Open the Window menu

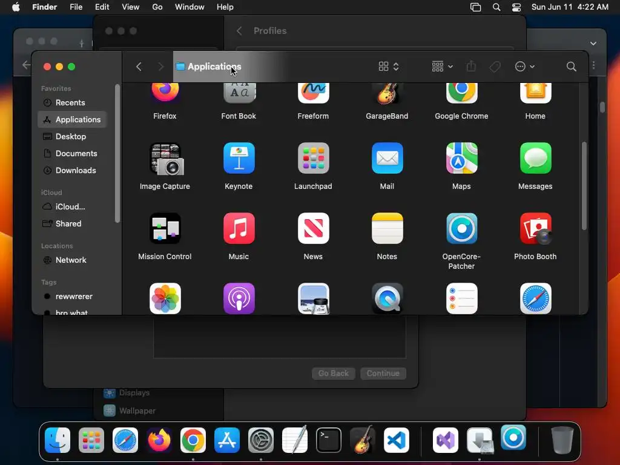[x=190, y=7]
